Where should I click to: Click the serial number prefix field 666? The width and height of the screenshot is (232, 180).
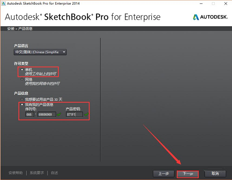click(30, 114)
